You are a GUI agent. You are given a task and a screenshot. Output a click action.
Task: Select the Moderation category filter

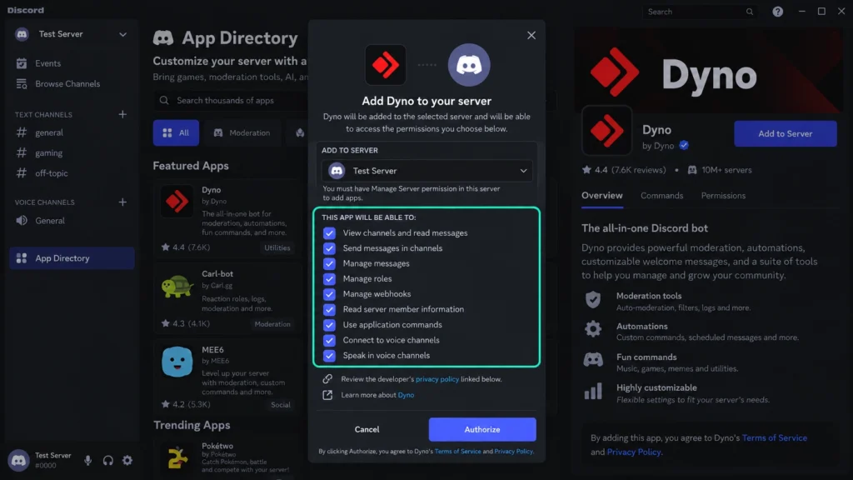[242, 132]
